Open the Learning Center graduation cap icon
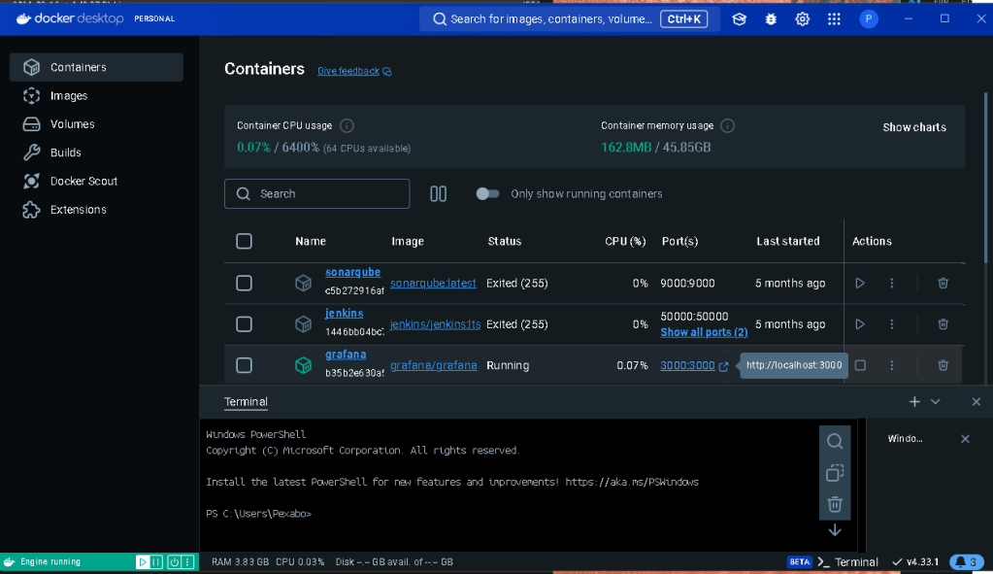Viewport: 993px width, 574px height. click(739, 19)
